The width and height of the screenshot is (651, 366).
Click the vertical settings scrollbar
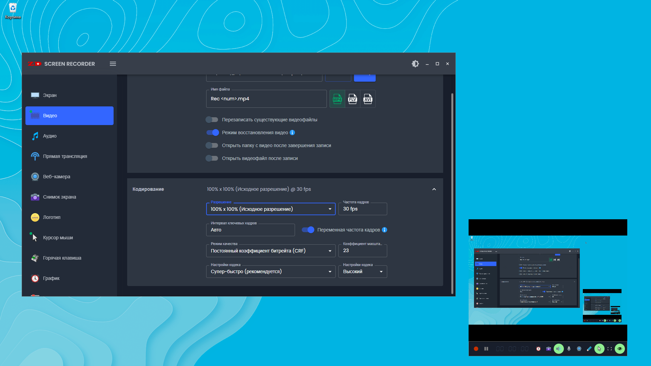pos(452,193)
